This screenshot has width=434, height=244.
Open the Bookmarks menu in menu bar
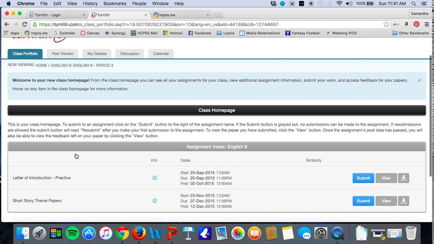point(115,3)
